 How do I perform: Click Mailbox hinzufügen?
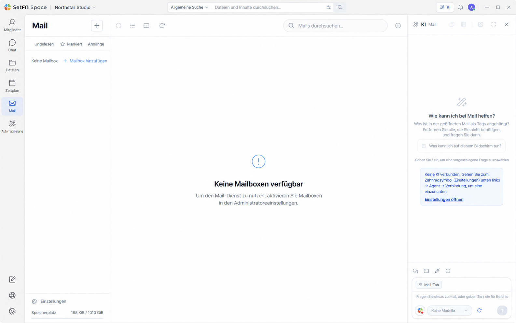85,61
